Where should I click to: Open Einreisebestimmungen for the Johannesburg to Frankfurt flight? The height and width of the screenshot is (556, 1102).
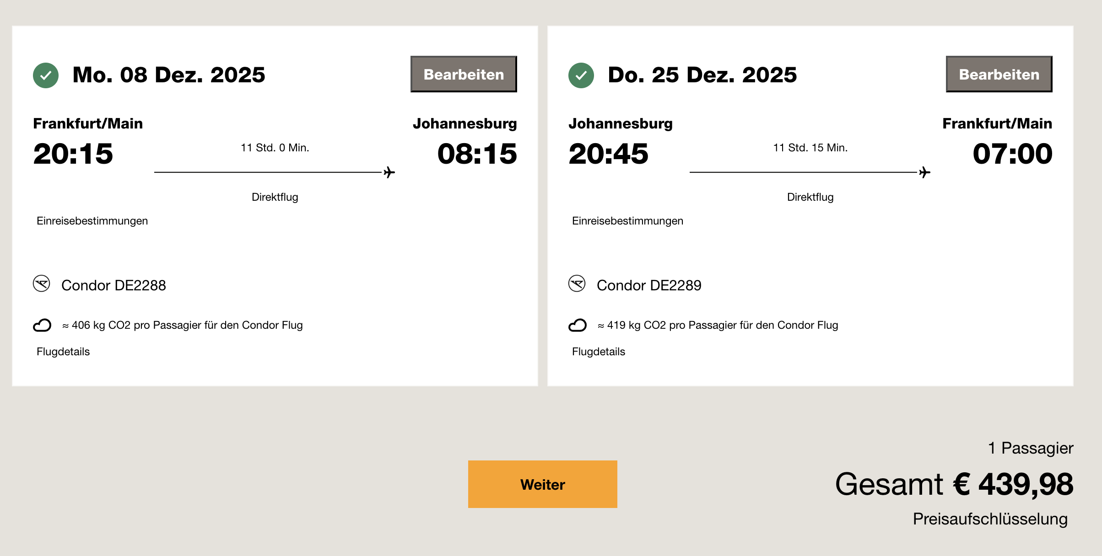(627, 221)
